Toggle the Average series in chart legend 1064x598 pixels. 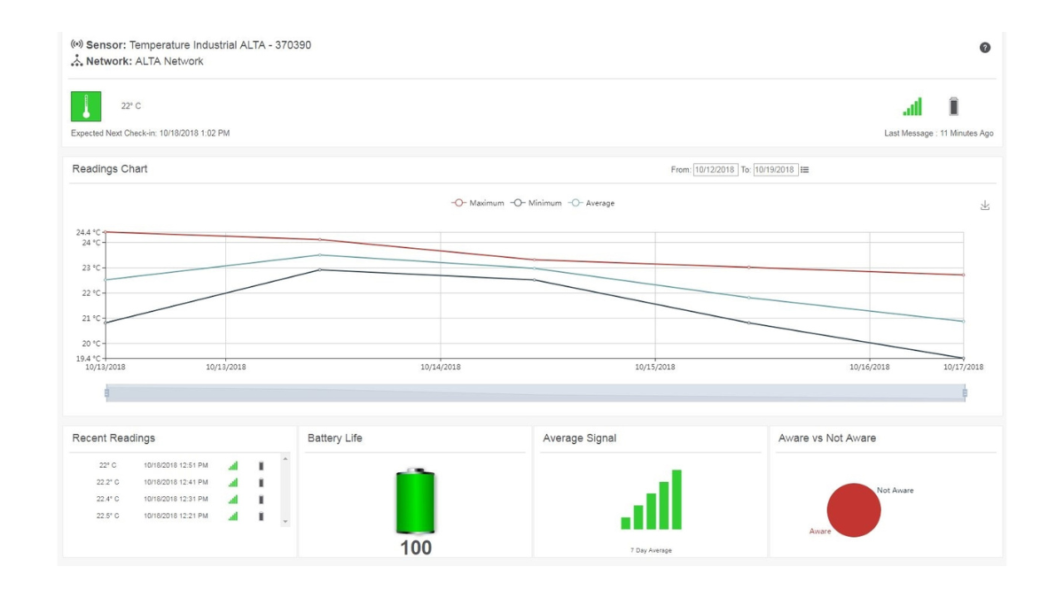[591, 203]
